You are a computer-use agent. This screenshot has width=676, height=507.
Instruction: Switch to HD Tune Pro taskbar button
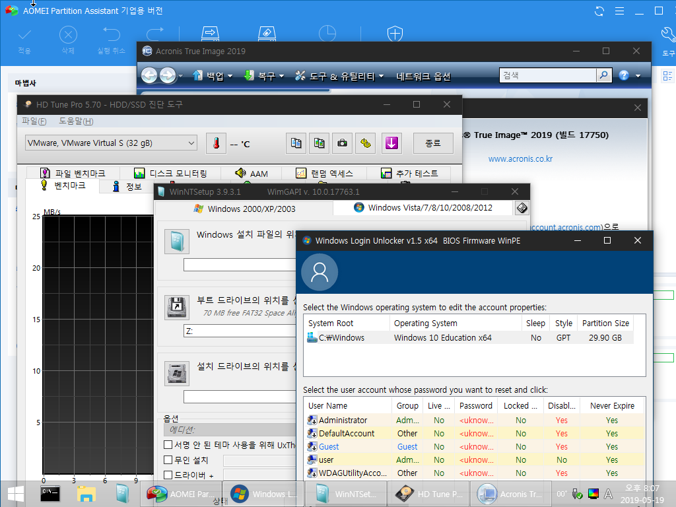point(429,494)
